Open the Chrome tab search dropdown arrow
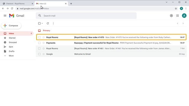 tap(167, 2)
